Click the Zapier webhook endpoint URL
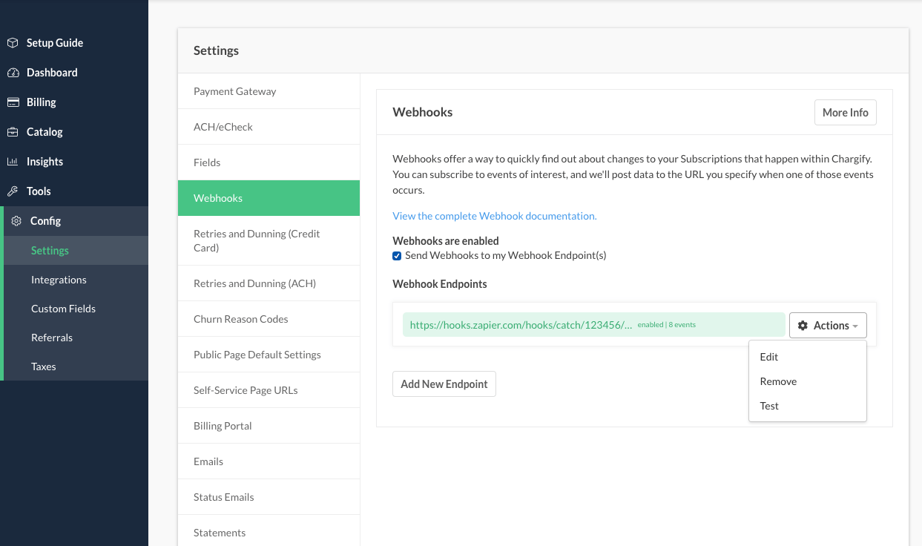The height and width of the screenshot is (546, 922). click(x=521, y=325)
